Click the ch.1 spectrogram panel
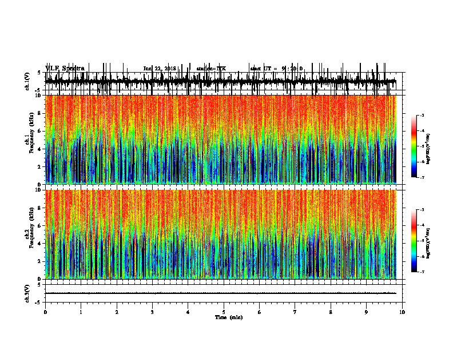The width and height of the screenshot is (453, 350). click(221, 140)
